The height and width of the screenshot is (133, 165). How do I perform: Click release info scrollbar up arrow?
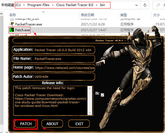point(90,88)
